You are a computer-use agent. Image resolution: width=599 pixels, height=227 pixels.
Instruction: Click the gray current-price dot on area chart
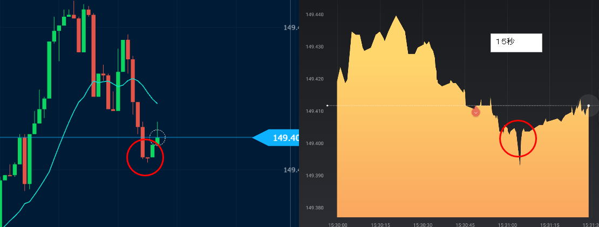point(588,106)
